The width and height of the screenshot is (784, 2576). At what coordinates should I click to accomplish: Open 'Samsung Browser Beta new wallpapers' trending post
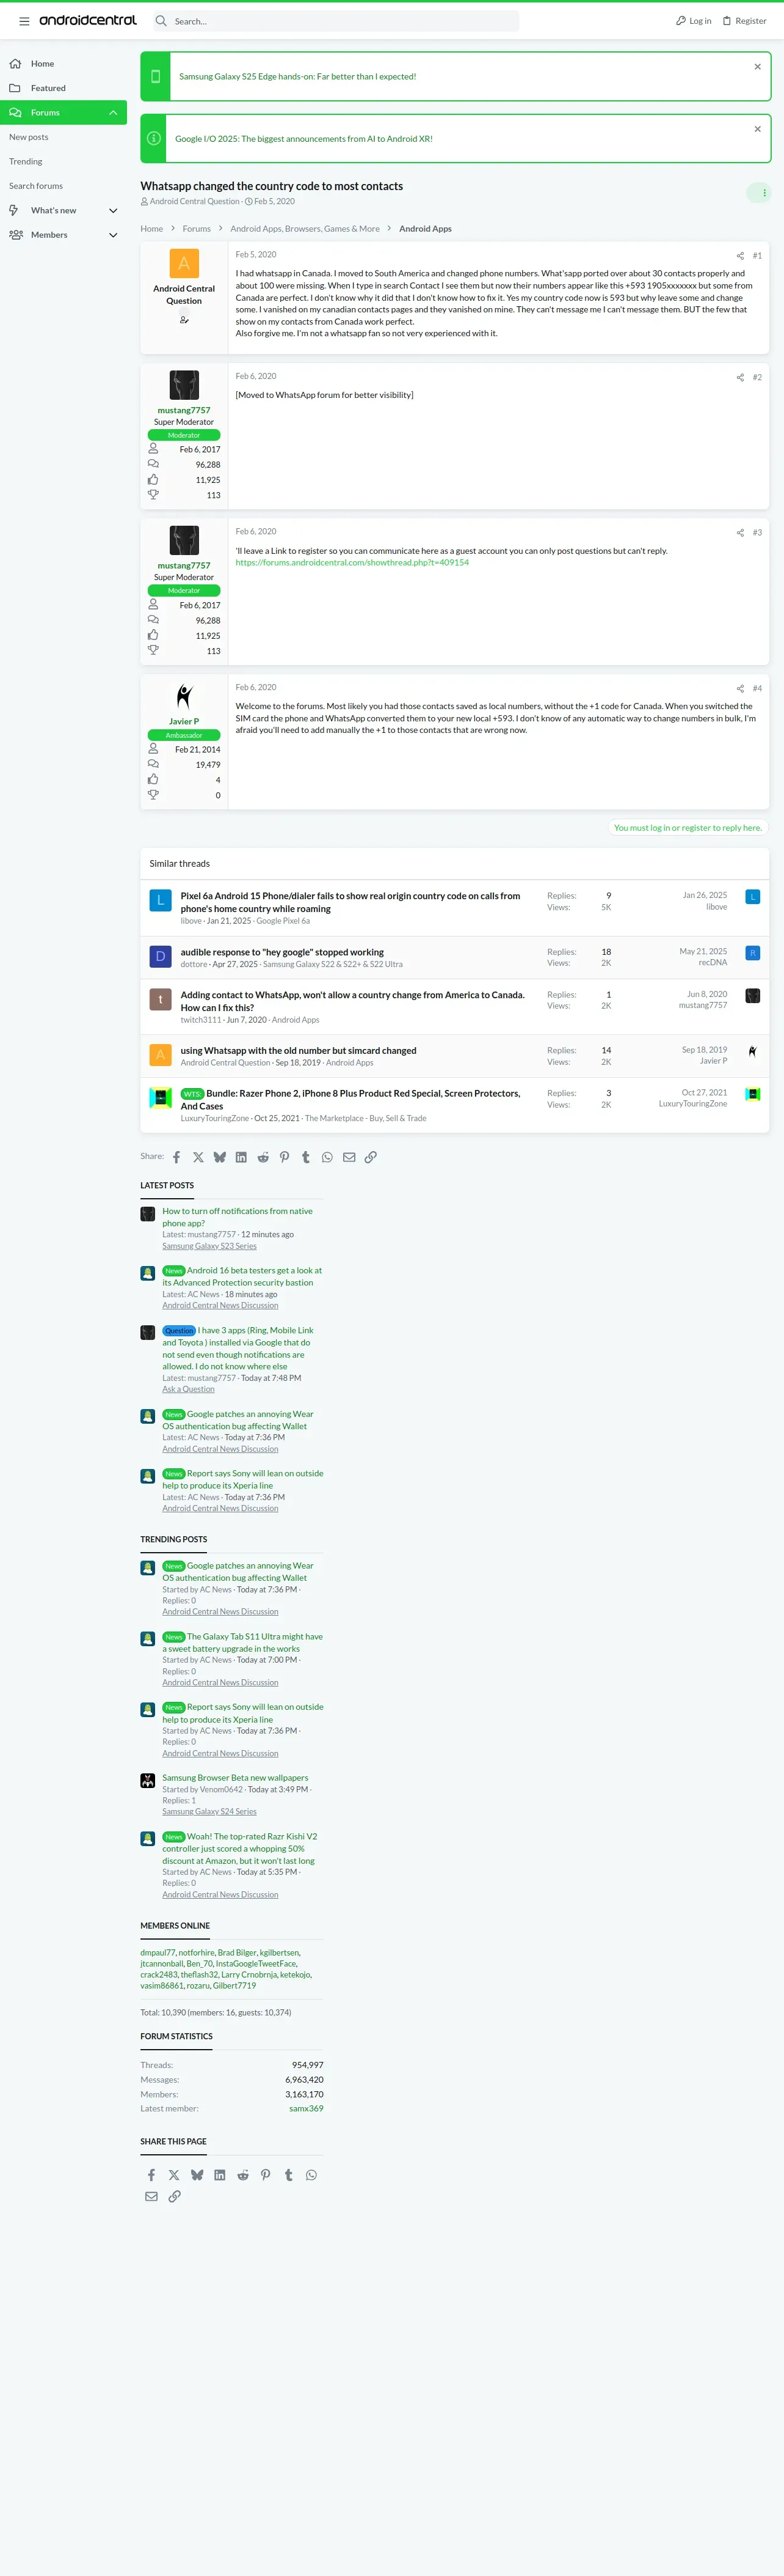click(x=236, y=1778)
